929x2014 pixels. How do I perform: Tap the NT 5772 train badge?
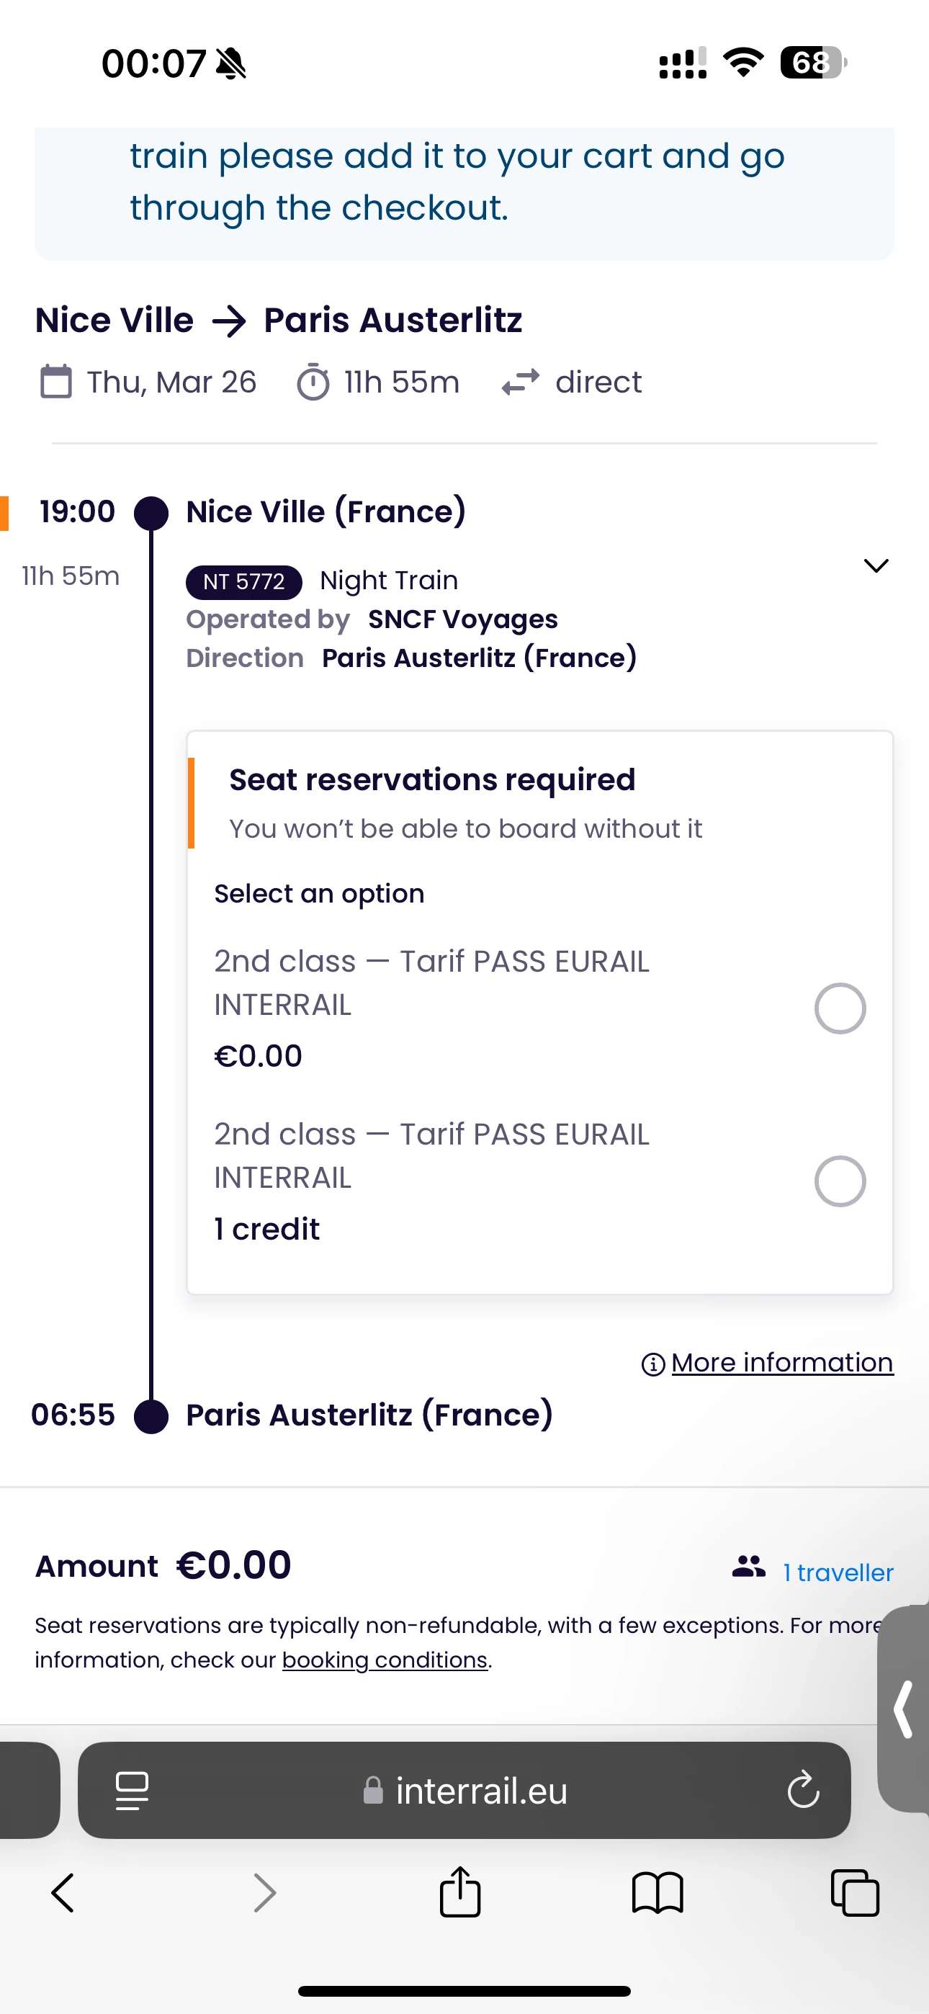[x=244, y=582]
